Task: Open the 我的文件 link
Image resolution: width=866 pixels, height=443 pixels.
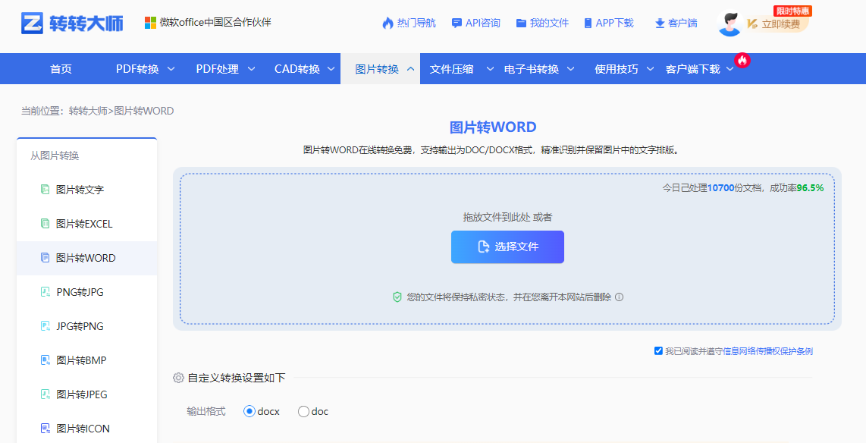Action: (549, 24)
